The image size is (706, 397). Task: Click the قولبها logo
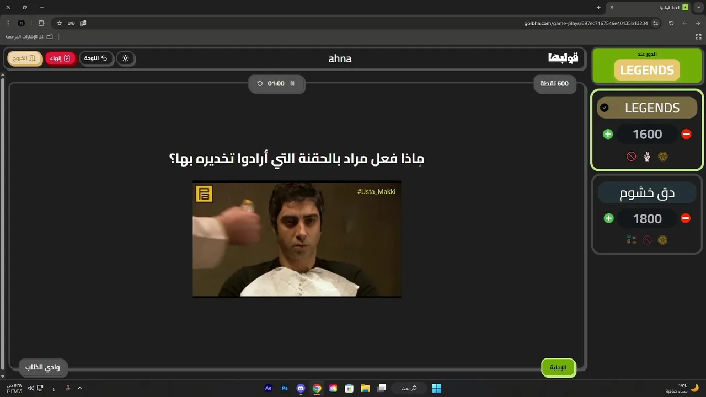point(563,58)
